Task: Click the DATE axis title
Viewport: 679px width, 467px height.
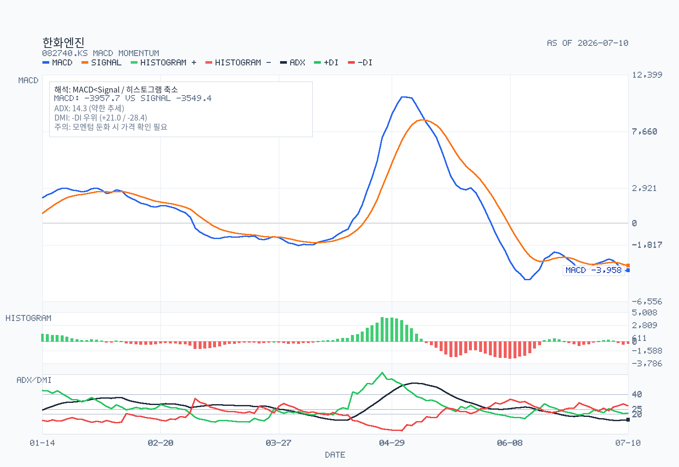Action: click(x=335, y=455)
